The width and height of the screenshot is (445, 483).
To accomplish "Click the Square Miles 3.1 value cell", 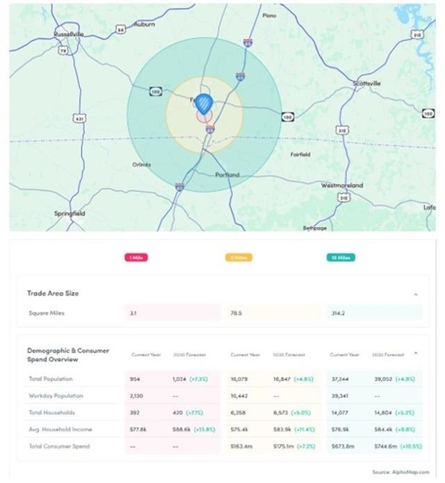I will pyautogui.click(x=172, y=313).
